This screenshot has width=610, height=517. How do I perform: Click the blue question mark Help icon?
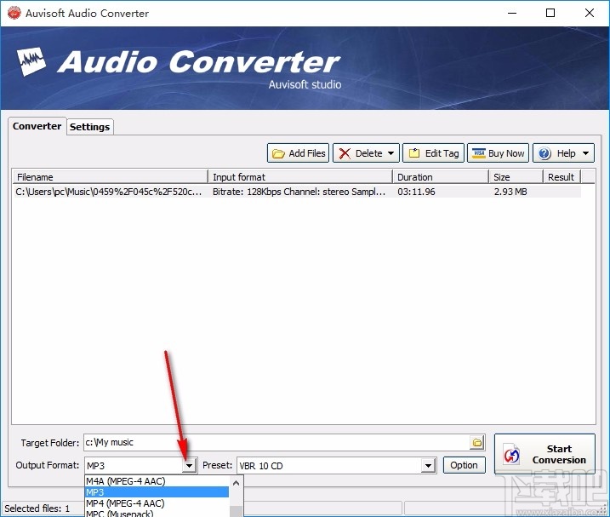click(544, 153)
